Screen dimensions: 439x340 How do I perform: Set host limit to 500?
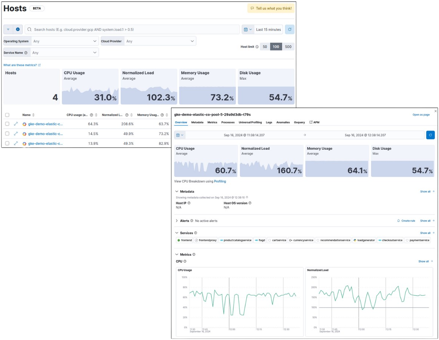pyautogui.click(x=288, y=47)
